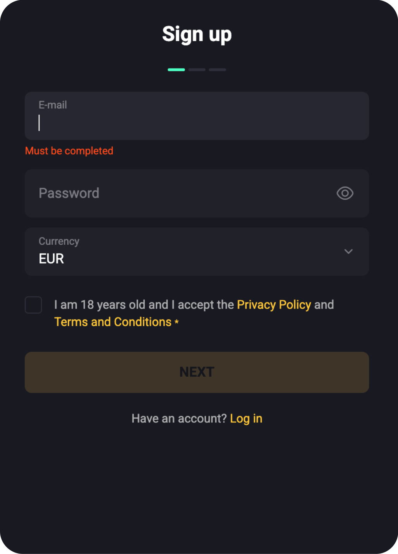Select the EUR currency value

coord(51,259)
